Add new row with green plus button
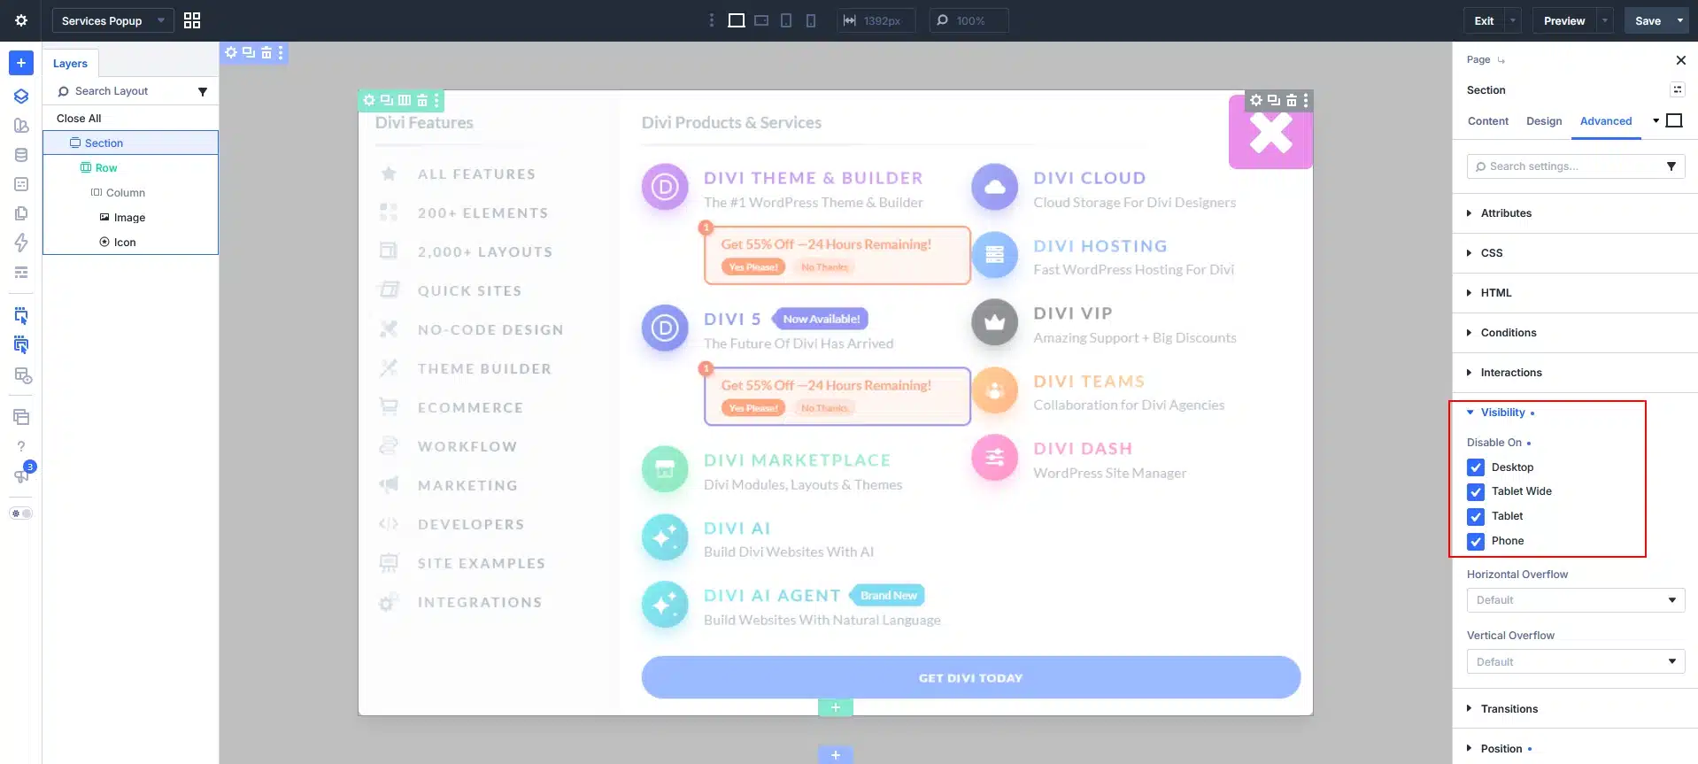The width and height of the screenshot is (1698, 764). pos(835,707)
